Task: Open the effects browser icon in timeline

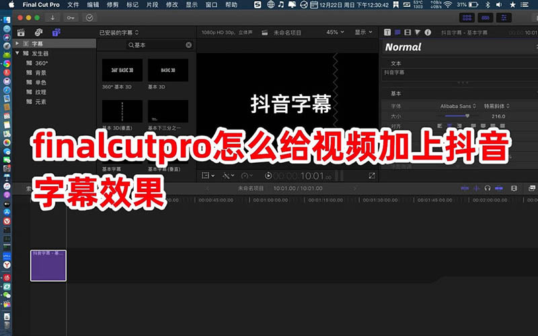Action: click(532, 188)
